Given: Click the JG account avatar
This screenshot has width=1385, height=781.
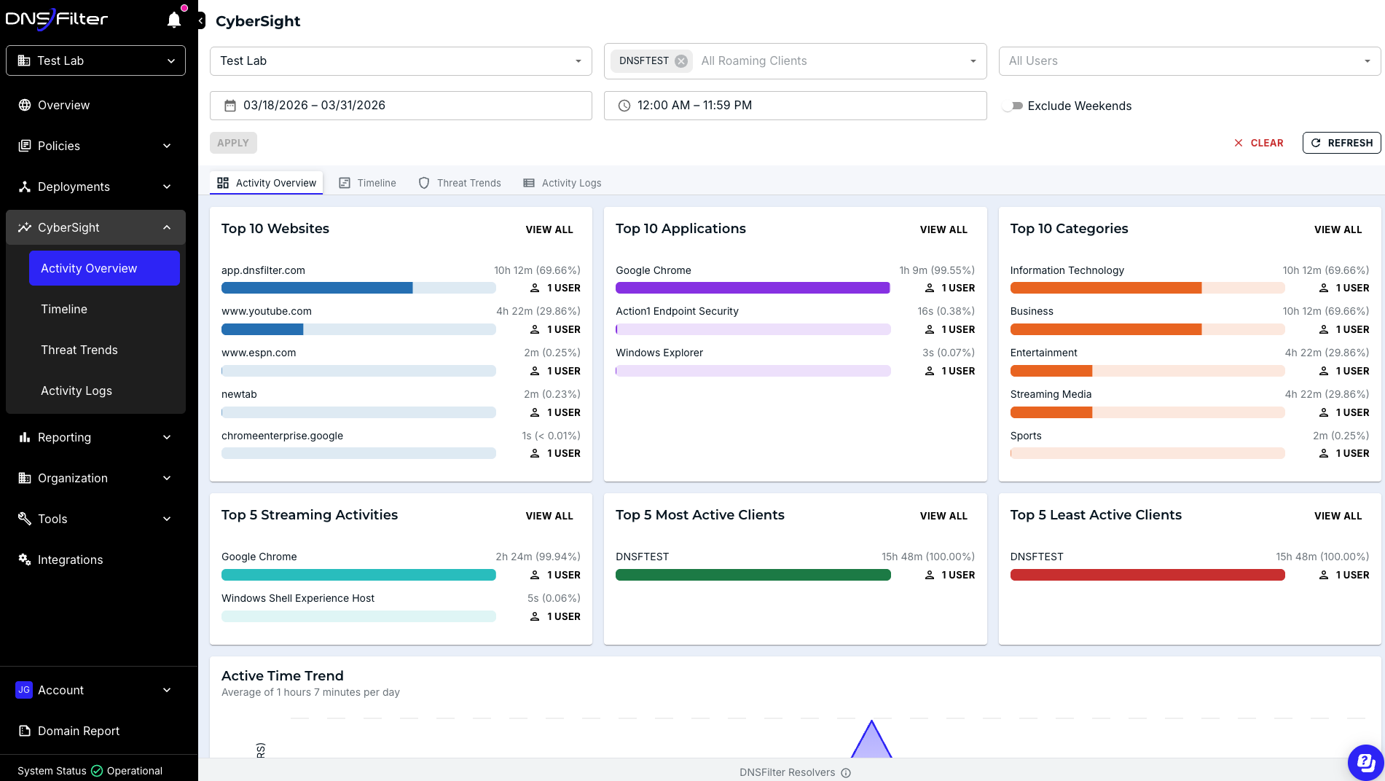Looking at the screenshot, I should click(24, 690).
